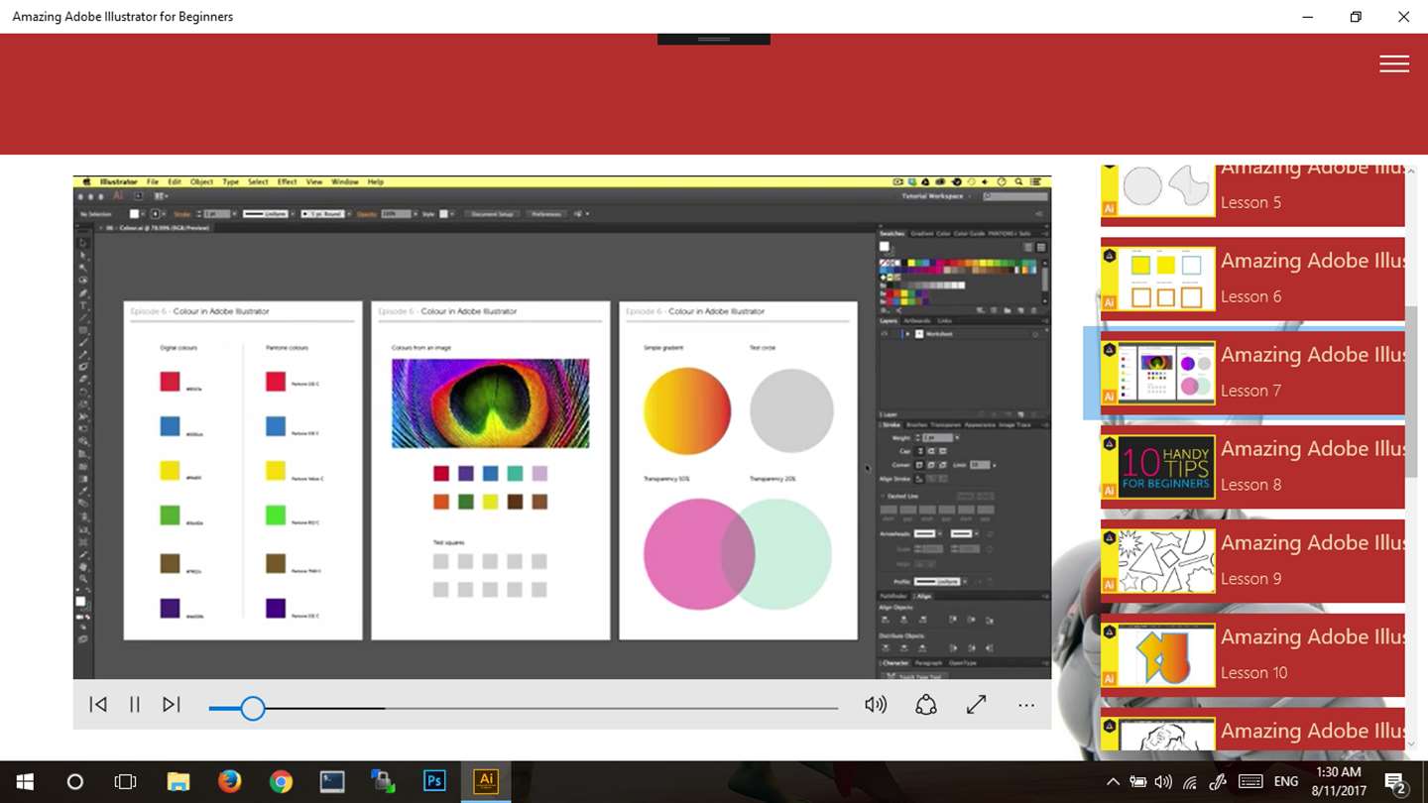Switch to the Paragraph tab in the video

click(928, 663)
